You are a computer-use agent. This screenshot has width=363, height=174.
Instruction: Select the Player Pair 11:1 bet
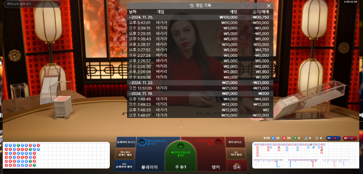[x=124, y=166]
